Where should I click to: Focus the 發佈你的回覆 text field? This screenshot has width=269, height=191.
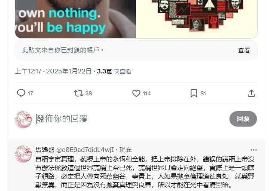[131, 119]
